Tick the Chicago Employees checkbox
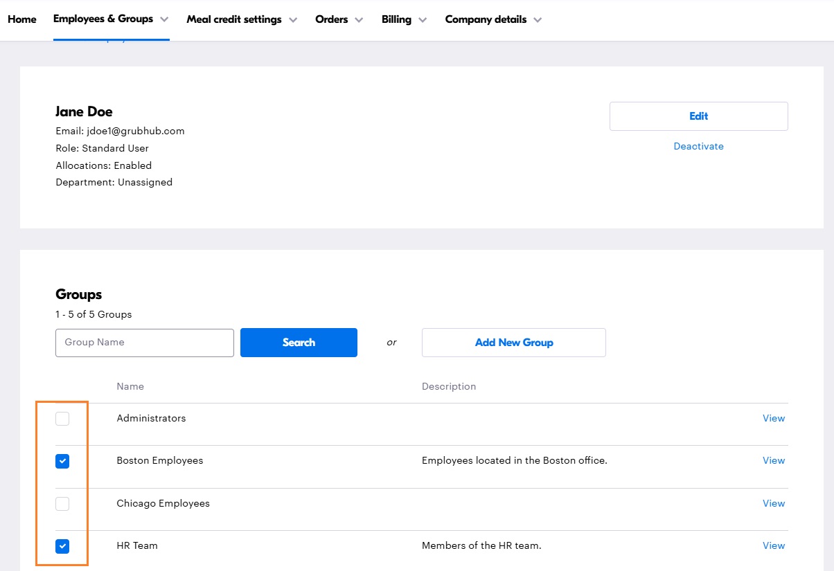 [x=62, y=504]
